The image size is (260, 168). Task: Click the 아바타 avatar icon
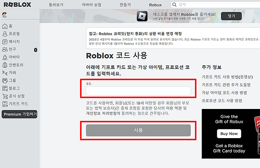(x=5, y=57)
